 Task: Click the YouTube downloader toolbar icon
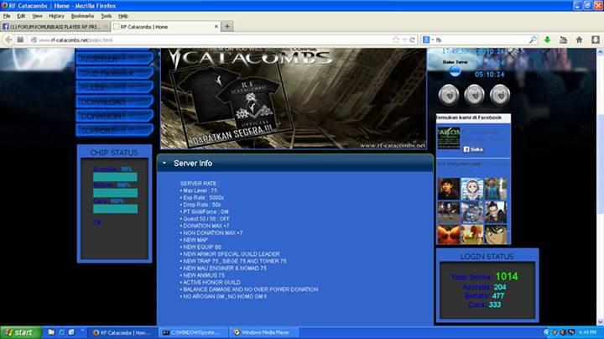pos(563,39)
